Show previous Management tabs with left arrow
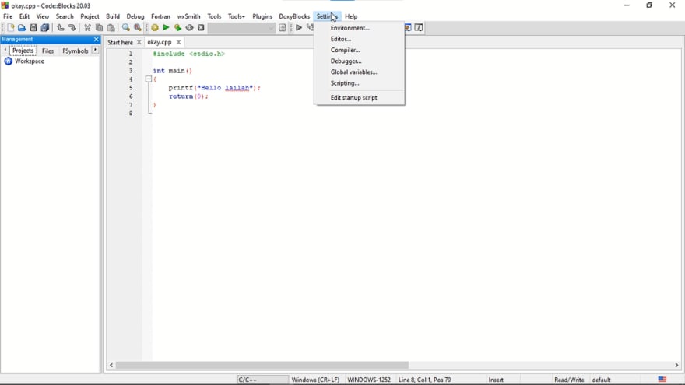The image size is (685, 385). 5,51
